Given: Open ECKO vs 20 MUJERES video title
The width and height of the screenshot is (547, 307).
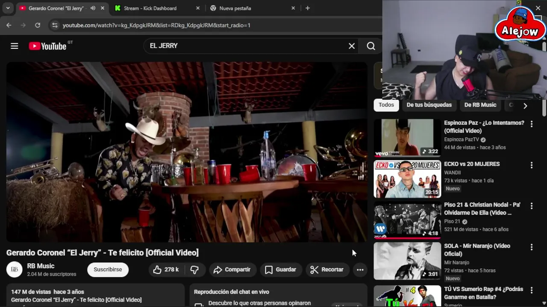Looking at the screenshot, I should pyautogui.click(x=472, y=164).
